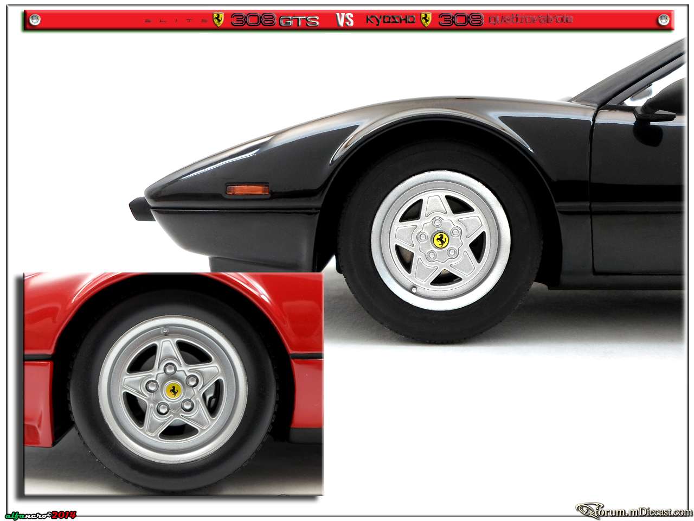The image size is (694, 521).
Task: Click the Ferrari shield logo beside ELITE
Action: click(218, 20)
